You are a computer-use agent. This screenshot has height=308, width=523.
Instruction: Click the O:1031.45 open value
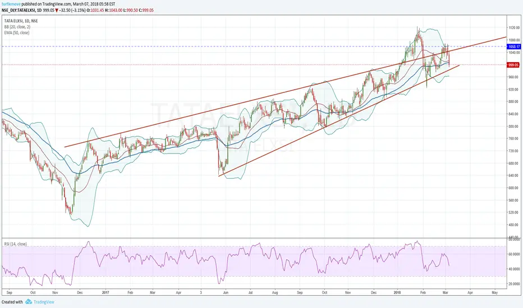coord(95,10)
